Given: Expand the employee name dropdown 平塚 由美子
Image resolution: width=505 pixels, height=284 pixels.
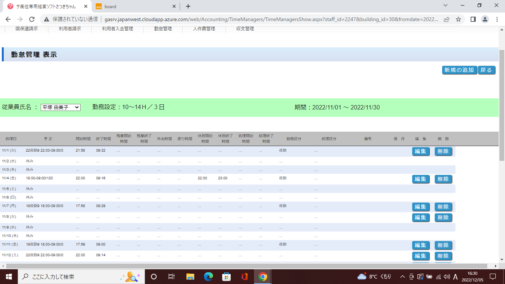Looking at the screenshot, I should pyautogui.click(x=61, y=107).
